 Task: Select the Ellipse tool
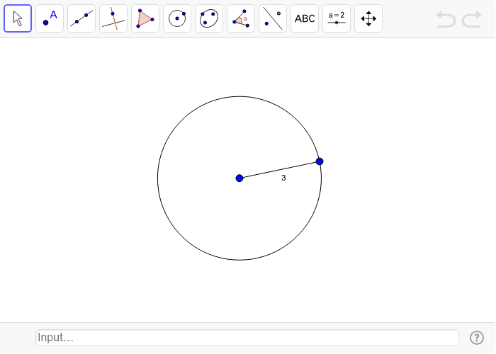(x=209, y=18)
